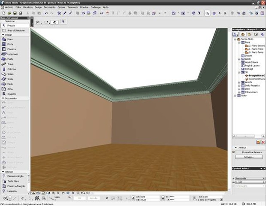The image size is (266, 206).
Task: Select the Muro wall tool
Action: point(10,39)
